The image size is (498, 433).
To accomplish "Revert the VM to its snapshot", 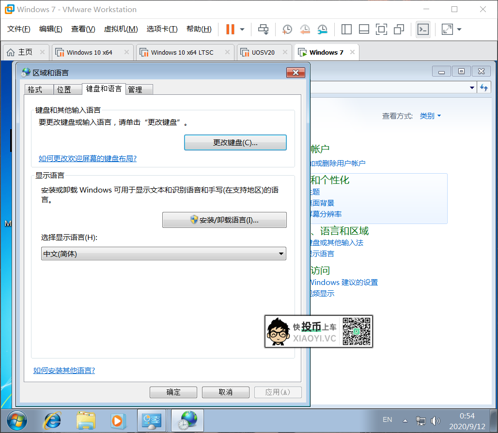I will coord(305,30).
